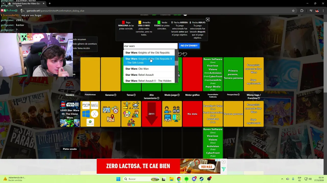This screenshot has height=183, width=327.
Task: Select 'Star Wars: Knights of the Old Republic' suggestion
Action: (x=149, y=53)
